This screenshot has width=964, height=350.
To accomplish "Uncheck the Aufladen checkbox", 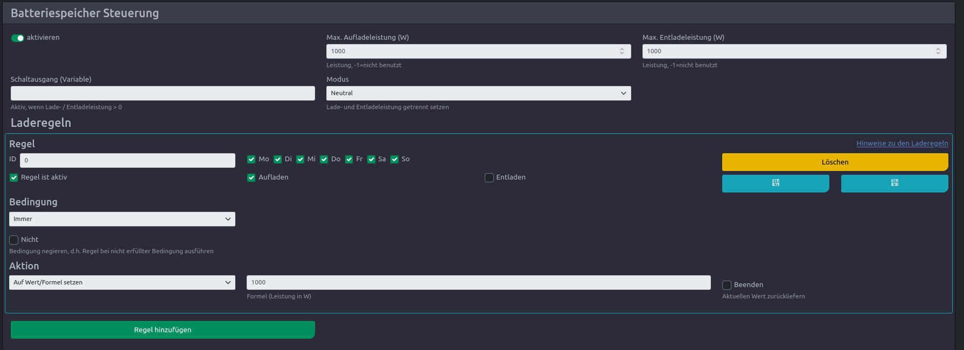I will tap(251, 177).
